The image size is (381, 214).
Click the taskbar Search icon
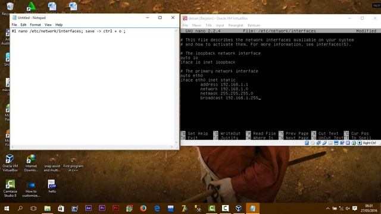pyautogui.click(x=20, y=209)
